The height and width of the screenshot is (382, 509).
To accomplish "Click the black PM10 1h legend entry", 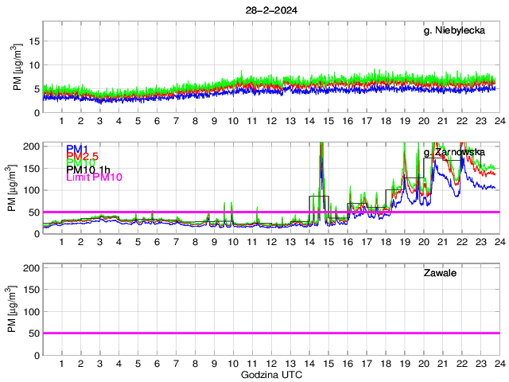I will click(x=87, y=170).
